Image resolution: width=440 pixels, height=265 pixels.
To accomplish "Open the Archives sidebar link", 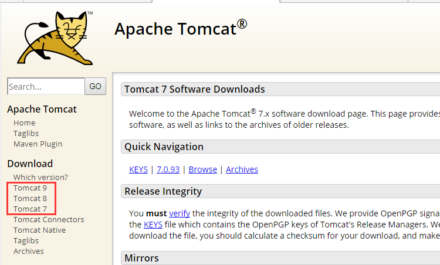I will pos(29,252).
